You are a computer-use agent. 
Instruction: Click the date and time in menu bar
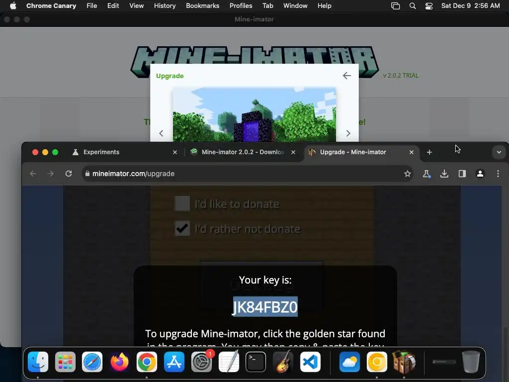[470, 6]
